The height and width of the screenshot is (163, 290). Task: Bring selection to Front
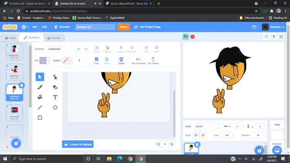click(x=146, y=49)
